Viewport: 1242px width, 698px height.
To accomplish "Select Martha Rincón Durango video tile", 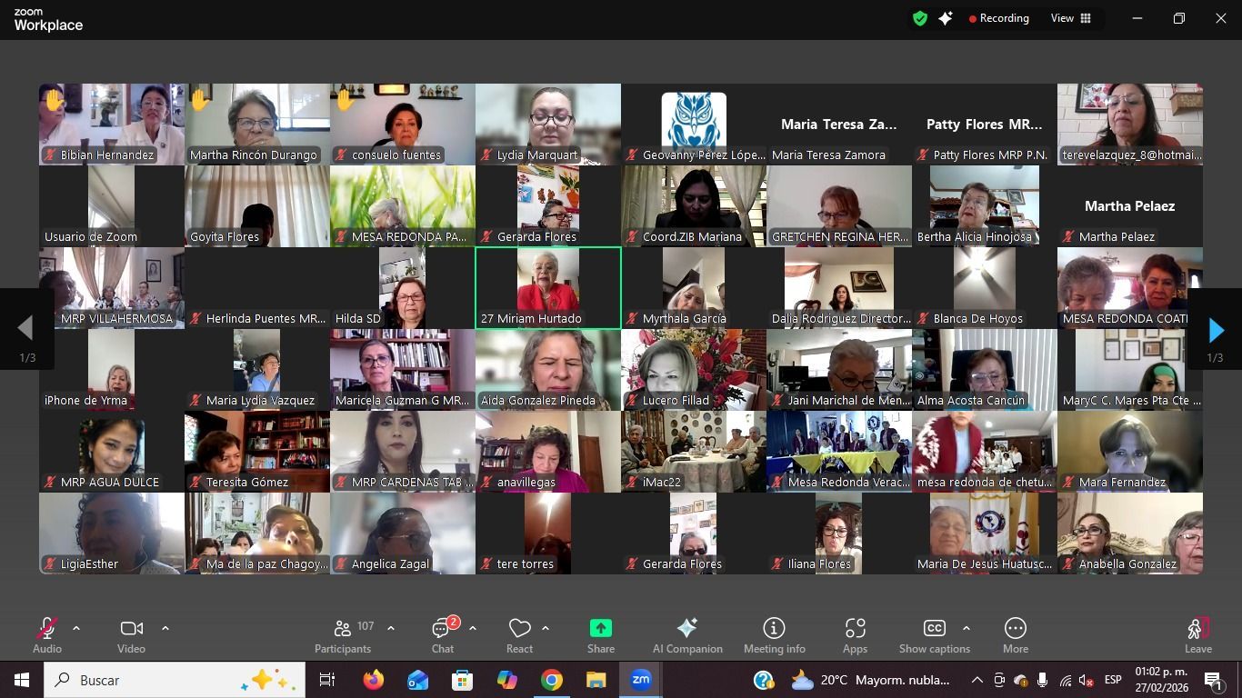I will point(257,125).
